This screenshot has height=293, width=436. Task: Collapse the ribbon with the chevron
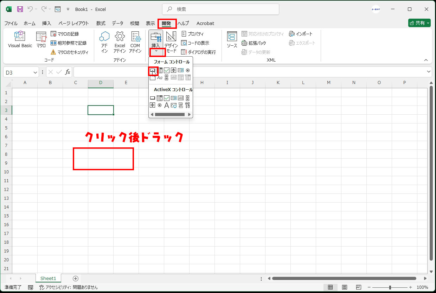click(x=426, y=60)
